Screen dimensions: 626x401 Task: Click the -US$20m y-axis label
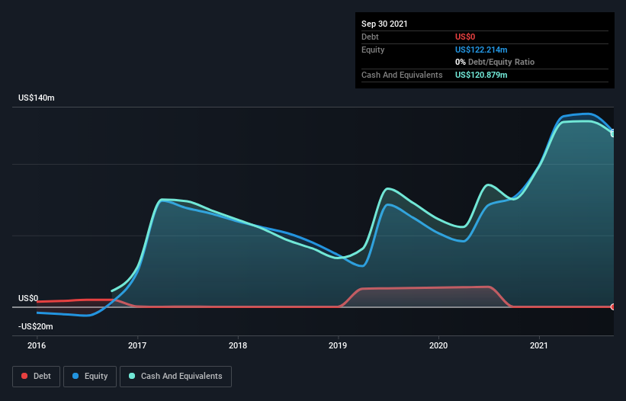(36, 326)
